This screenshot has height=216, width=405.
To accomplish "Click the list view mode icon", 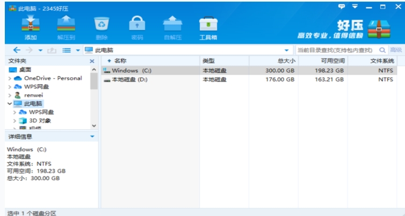I will (67, 50).
